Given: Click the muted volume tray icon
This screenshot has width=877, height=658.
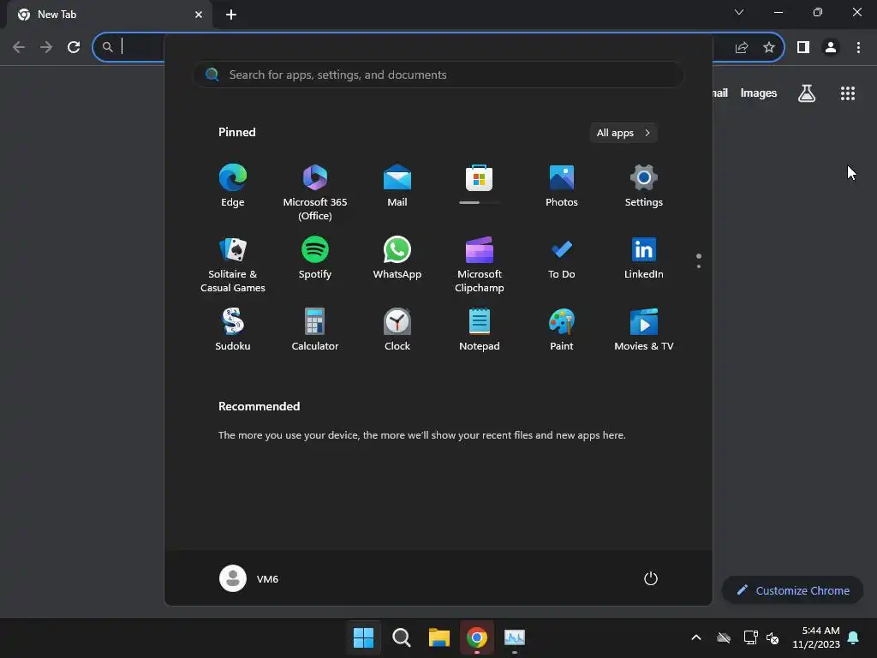Looking at the screenshot, I should pyautogui.click(x=773, y=637).
